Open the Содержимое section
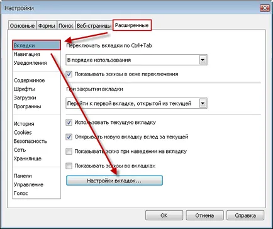This screenshot has width=273, height=229. point(29,81)
